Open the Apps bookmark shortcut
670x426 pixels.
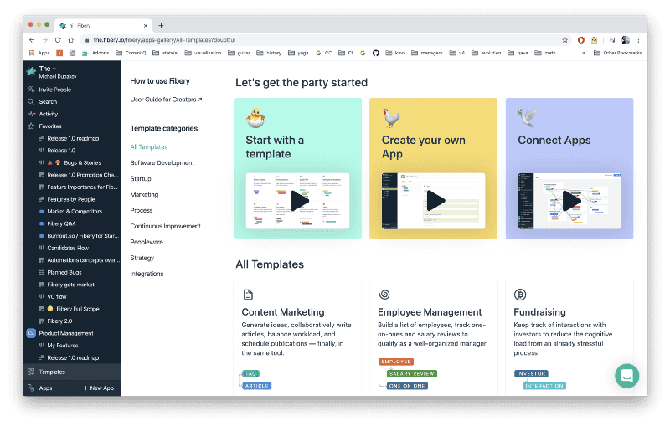pyautogui.click(x=39, y=53)
